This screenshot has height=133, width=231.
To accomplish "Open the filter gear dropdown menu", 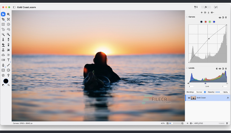I will coord(212,12).
